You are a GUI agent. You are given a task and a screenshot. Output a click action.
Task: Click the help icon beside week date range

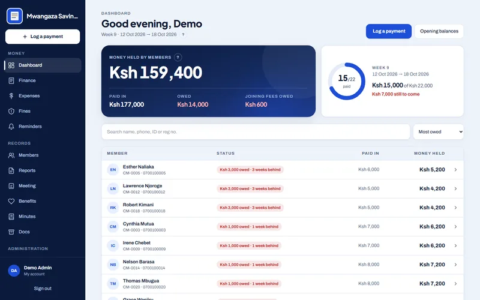[x=183, y=35]
